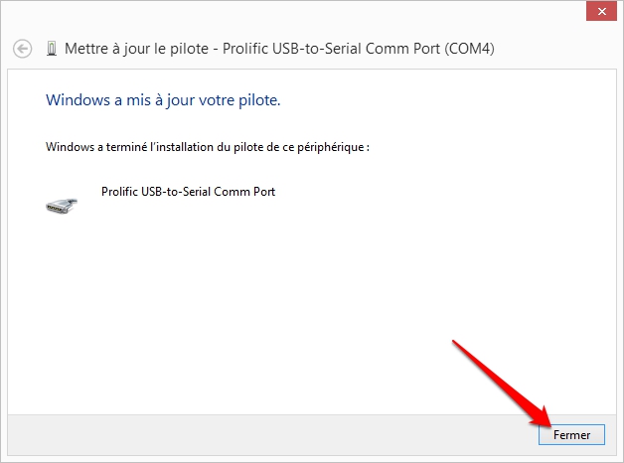Screen dimensions: 624x463
Task: Click the serial port connector icon
Action: click(x=62, y=206)
